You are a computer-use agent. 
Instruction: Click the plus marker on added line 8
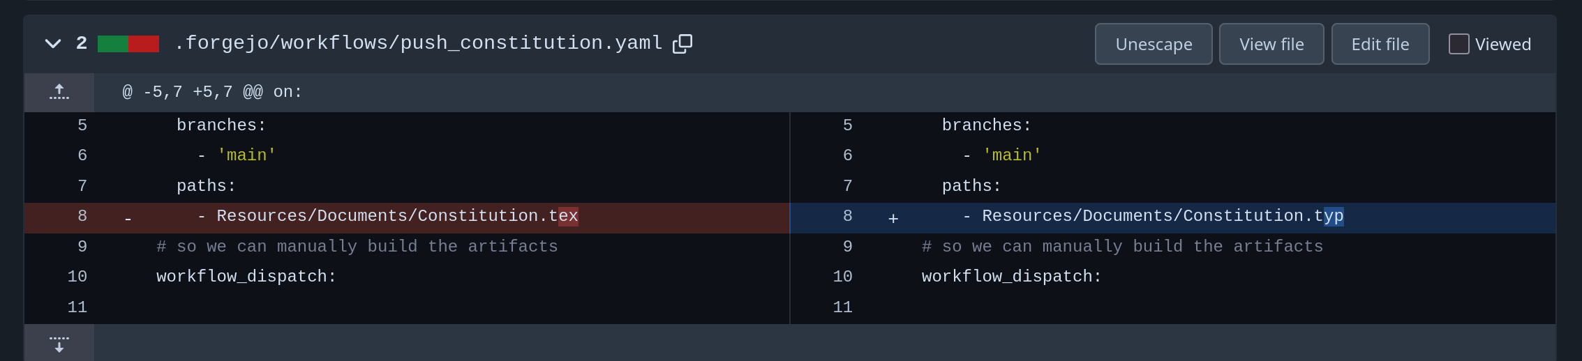click(893, 219)
